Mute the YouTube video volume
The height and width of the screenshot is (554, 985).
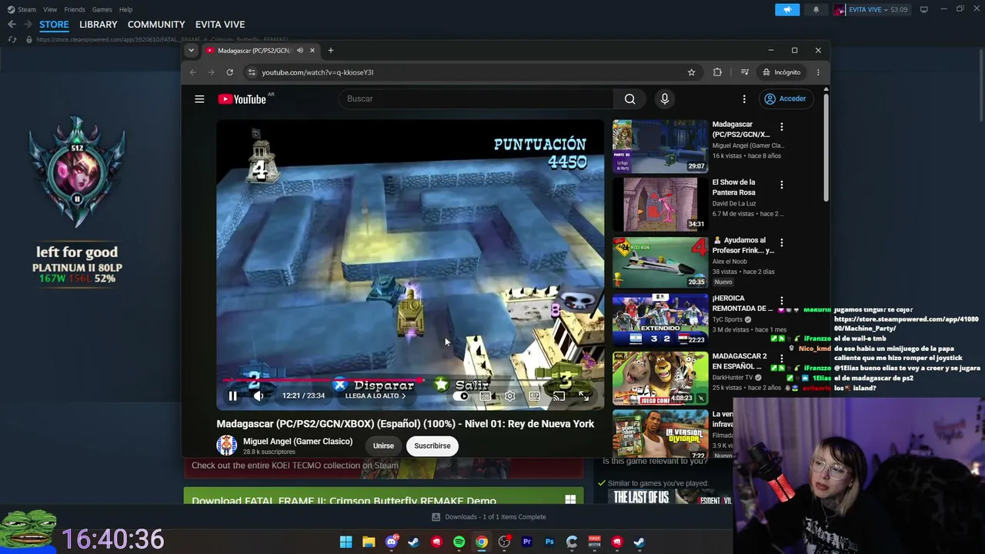point(259,396)
